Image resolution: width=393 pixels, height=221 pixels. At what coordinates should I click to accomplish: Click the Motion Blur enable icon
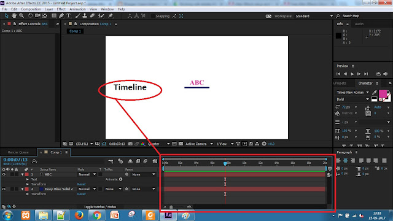coord(146,161)
